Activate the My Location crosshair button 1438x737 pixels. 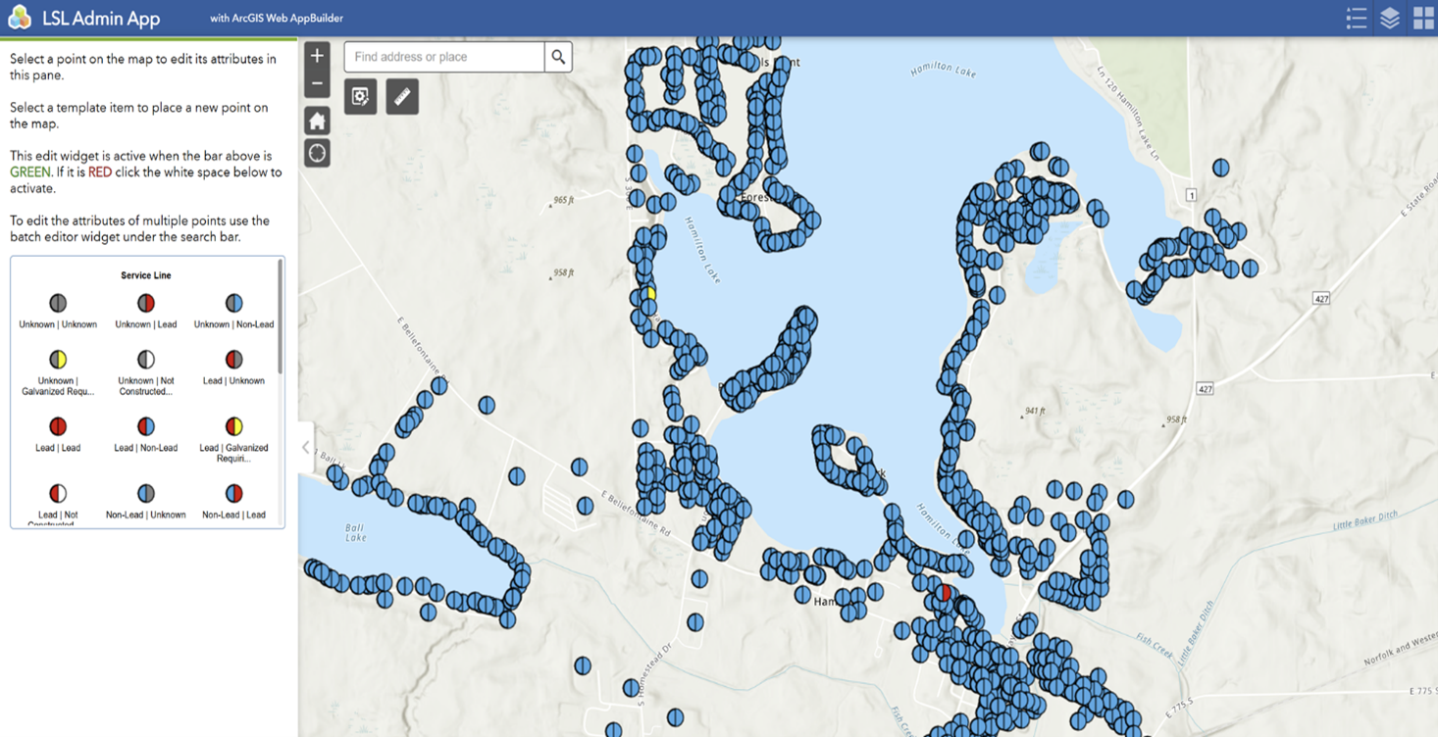pyautogui.click(x=316, y=152)
